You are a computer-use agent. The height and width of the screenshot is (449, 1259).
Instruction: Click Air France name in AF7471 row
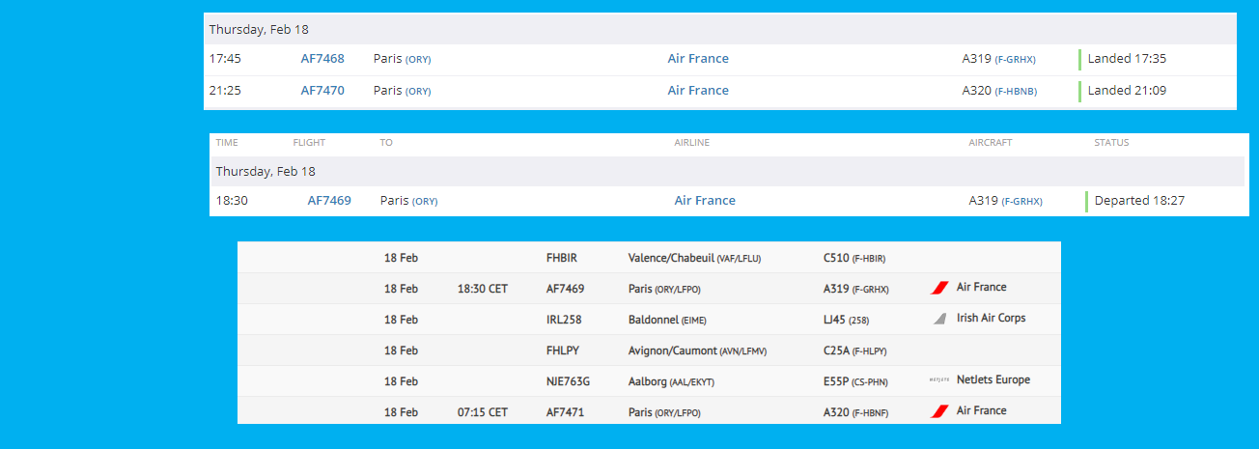(982, 411)
